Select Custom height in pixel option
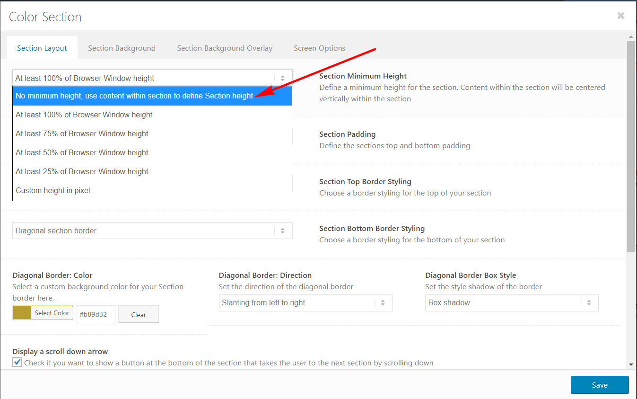This screenshot has width=637, height=399. (x=152, y=190)
